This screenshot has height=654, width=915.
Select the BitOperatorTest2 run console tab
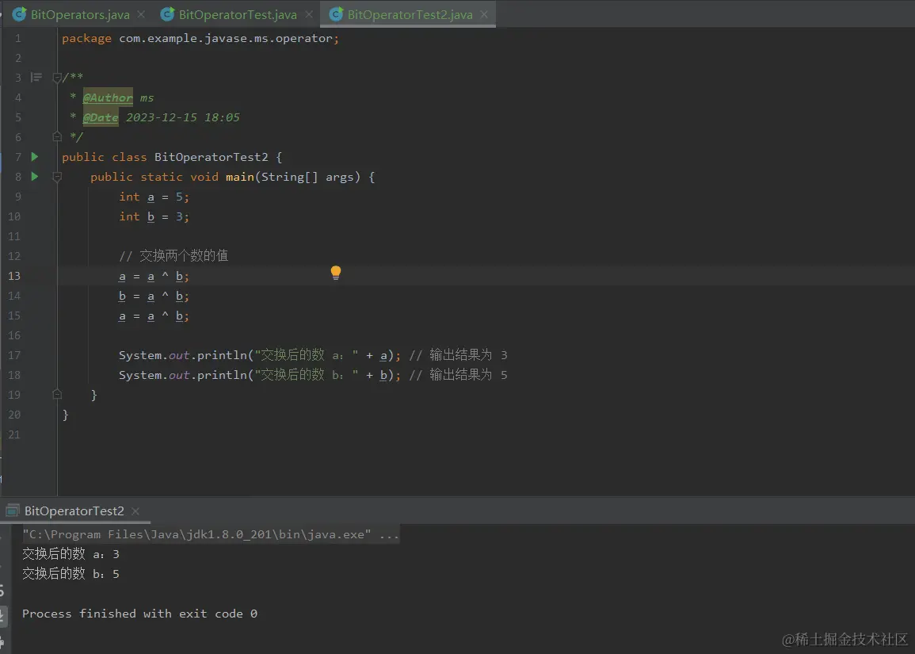(x=74, y=511)
